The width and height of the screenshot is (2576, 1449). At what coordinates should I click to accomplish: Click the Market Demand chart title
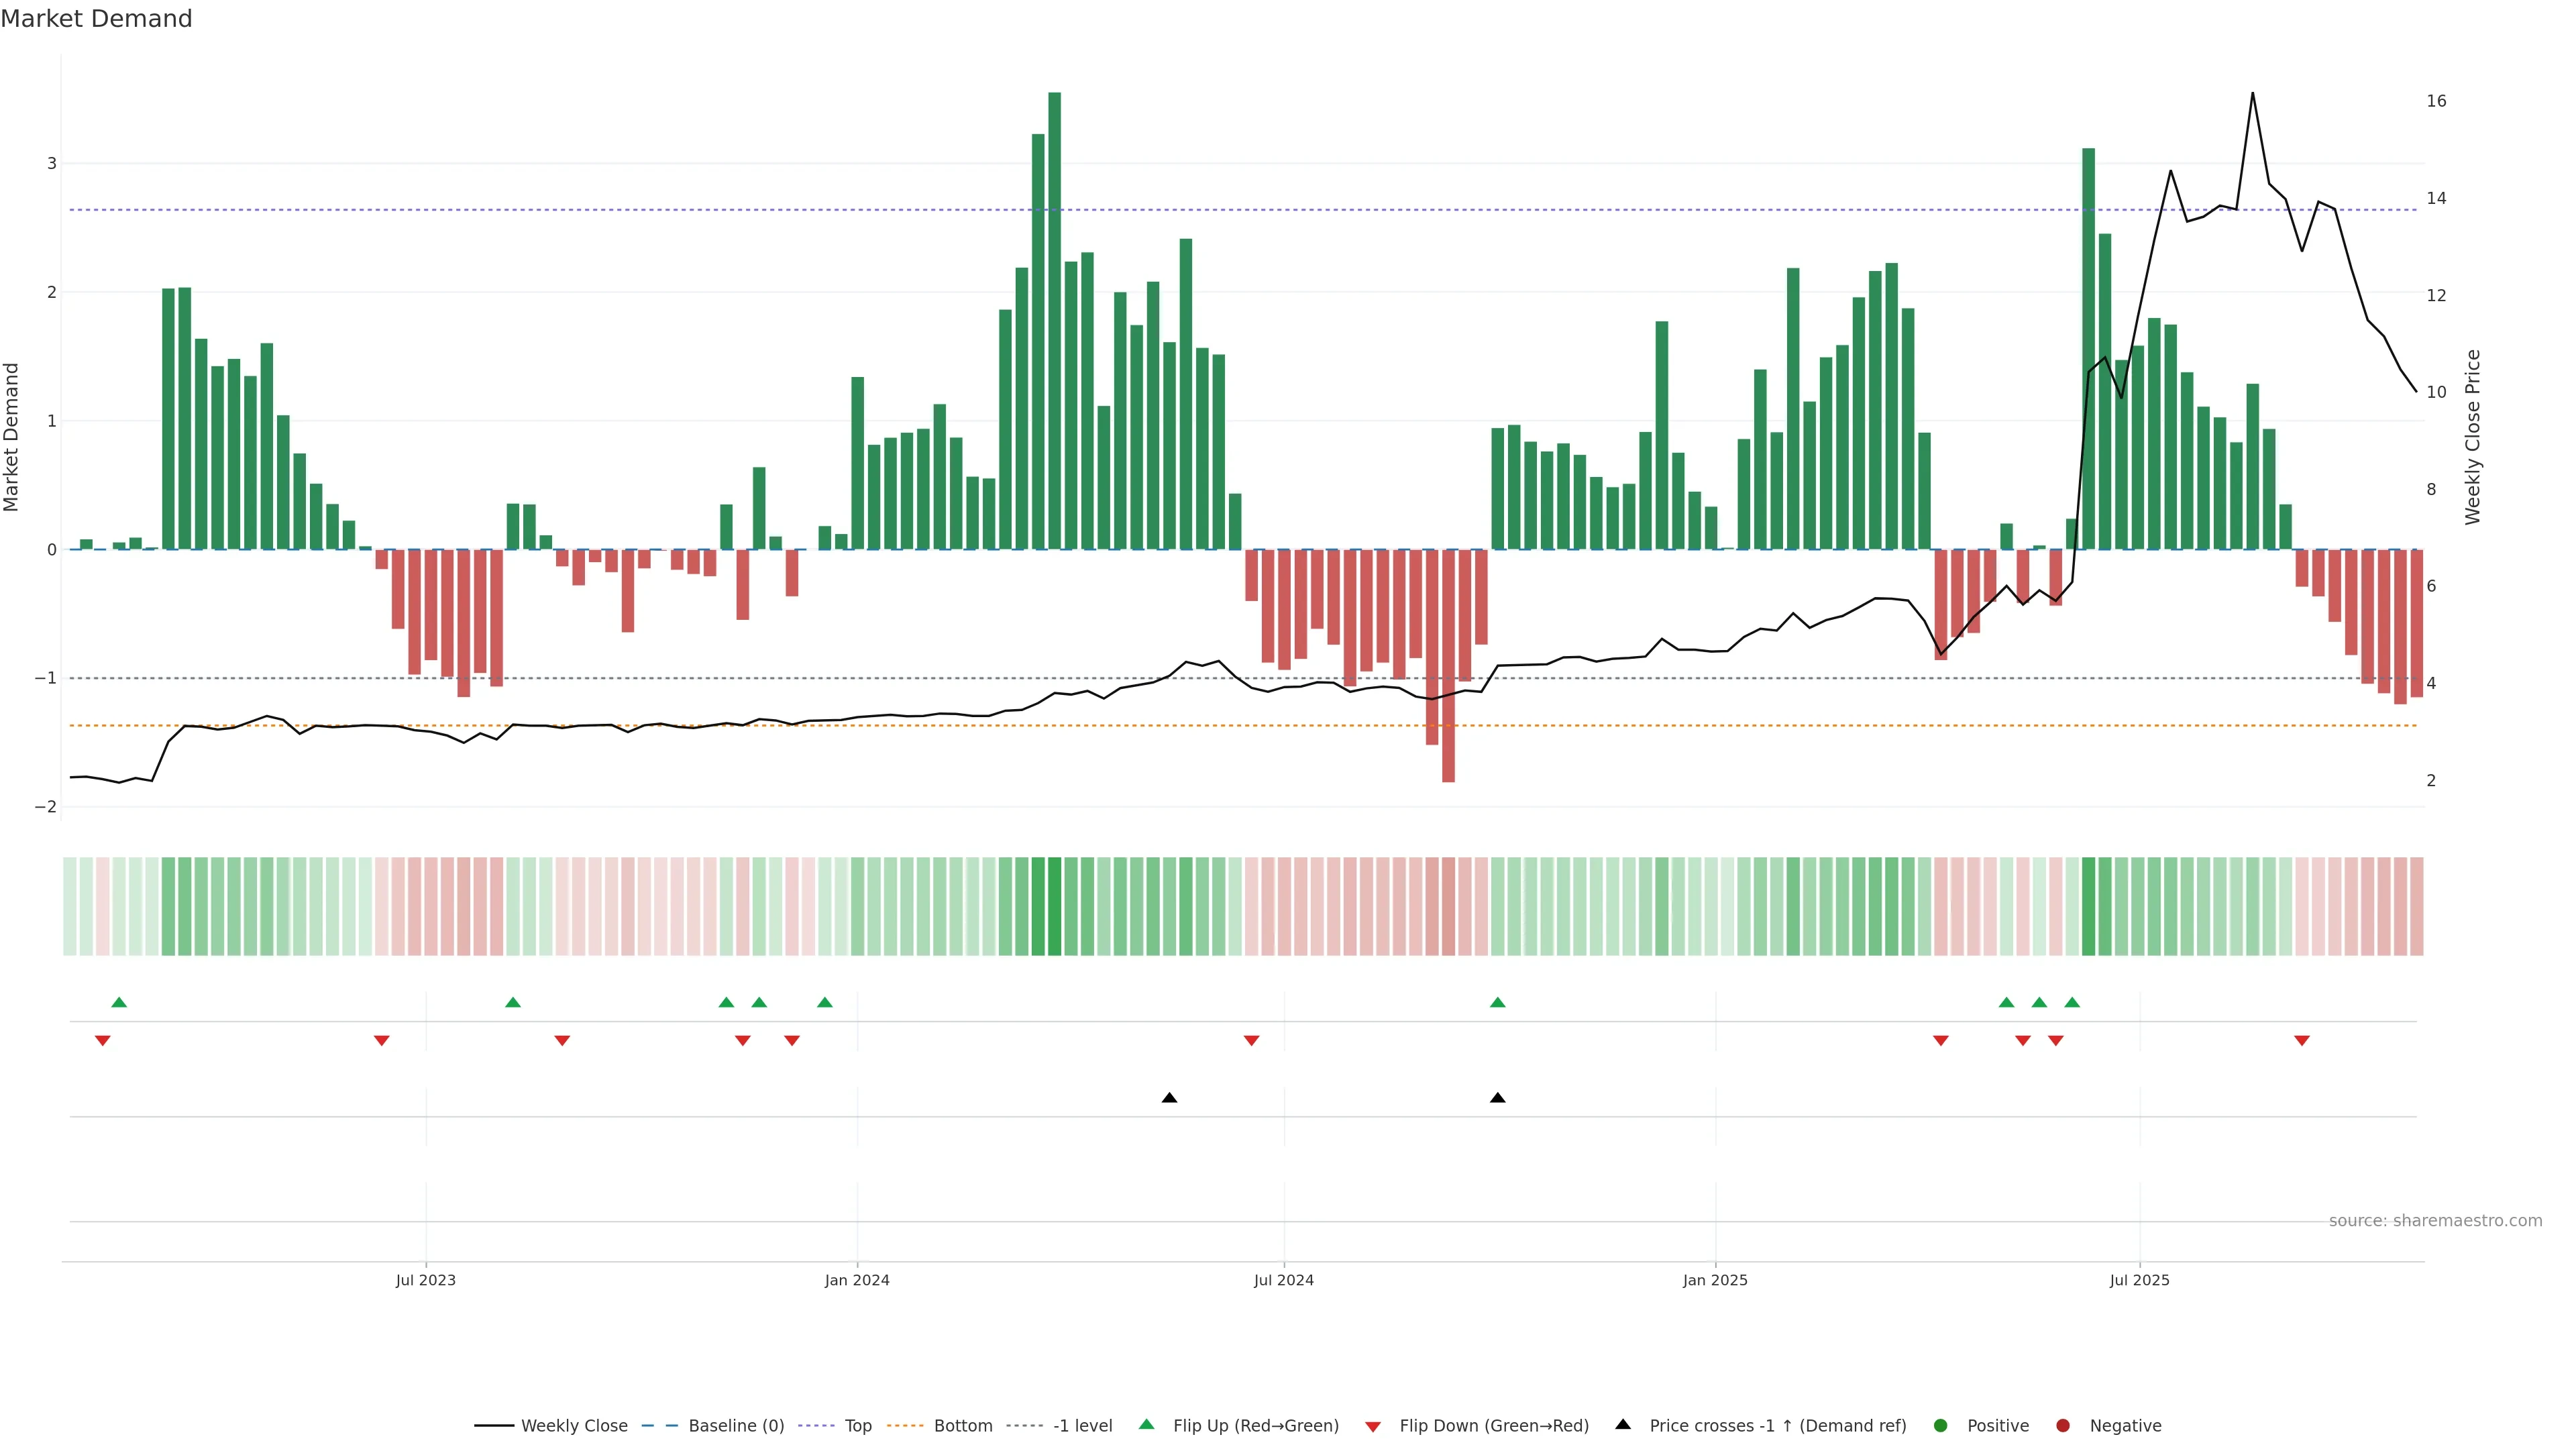coord(96,19)
